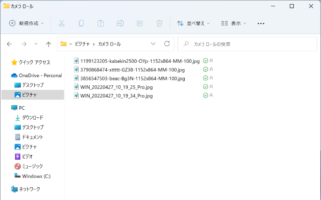This screenshot has height=200, width=321.
Task: Click shared person icon for WIN_20220427_10_19_25_Pro.jpg
Action: point(211,87)
